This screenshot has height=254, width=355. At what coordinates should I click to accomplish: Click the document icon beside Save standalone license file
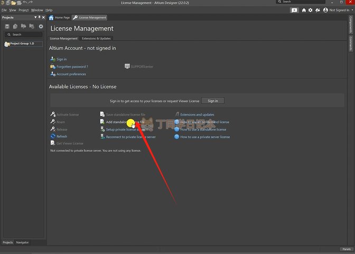102,114
